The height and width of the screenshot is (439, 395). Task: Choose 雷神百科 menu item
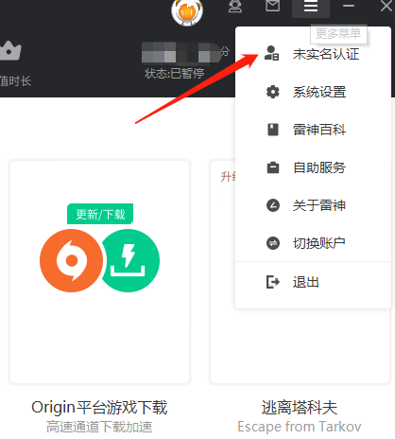(x=313, y=130)
